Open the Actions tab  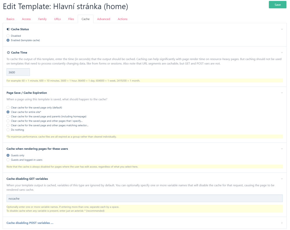122,19
